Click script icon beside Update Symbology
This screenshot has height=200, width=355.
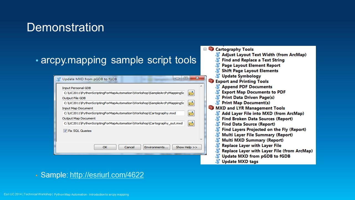[218, 76]
